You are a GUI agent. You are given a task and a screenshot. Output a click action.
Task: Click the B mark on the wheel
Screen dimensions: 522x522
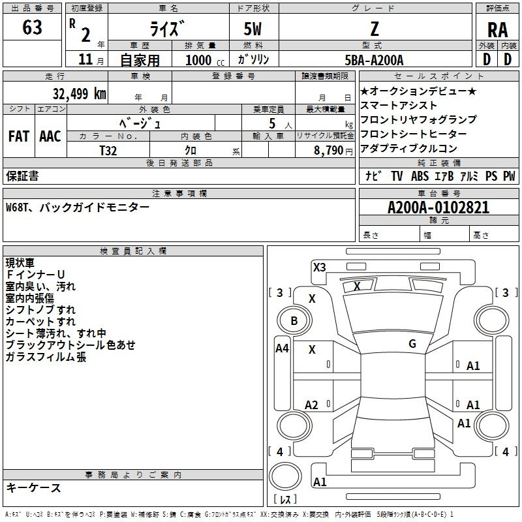(294, 320)
